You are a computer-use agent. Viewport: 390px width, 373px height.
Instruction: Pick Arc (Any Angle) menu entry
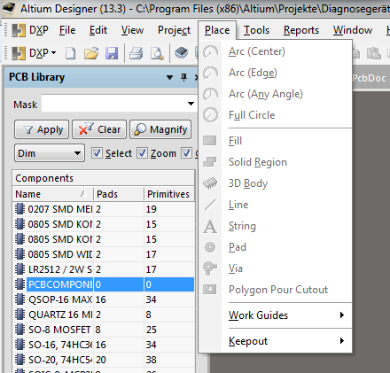(x=276, y=94)
